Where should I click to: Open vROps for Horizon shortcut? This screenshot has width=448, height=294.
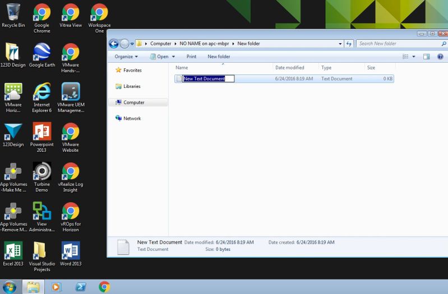pos(71,217)
